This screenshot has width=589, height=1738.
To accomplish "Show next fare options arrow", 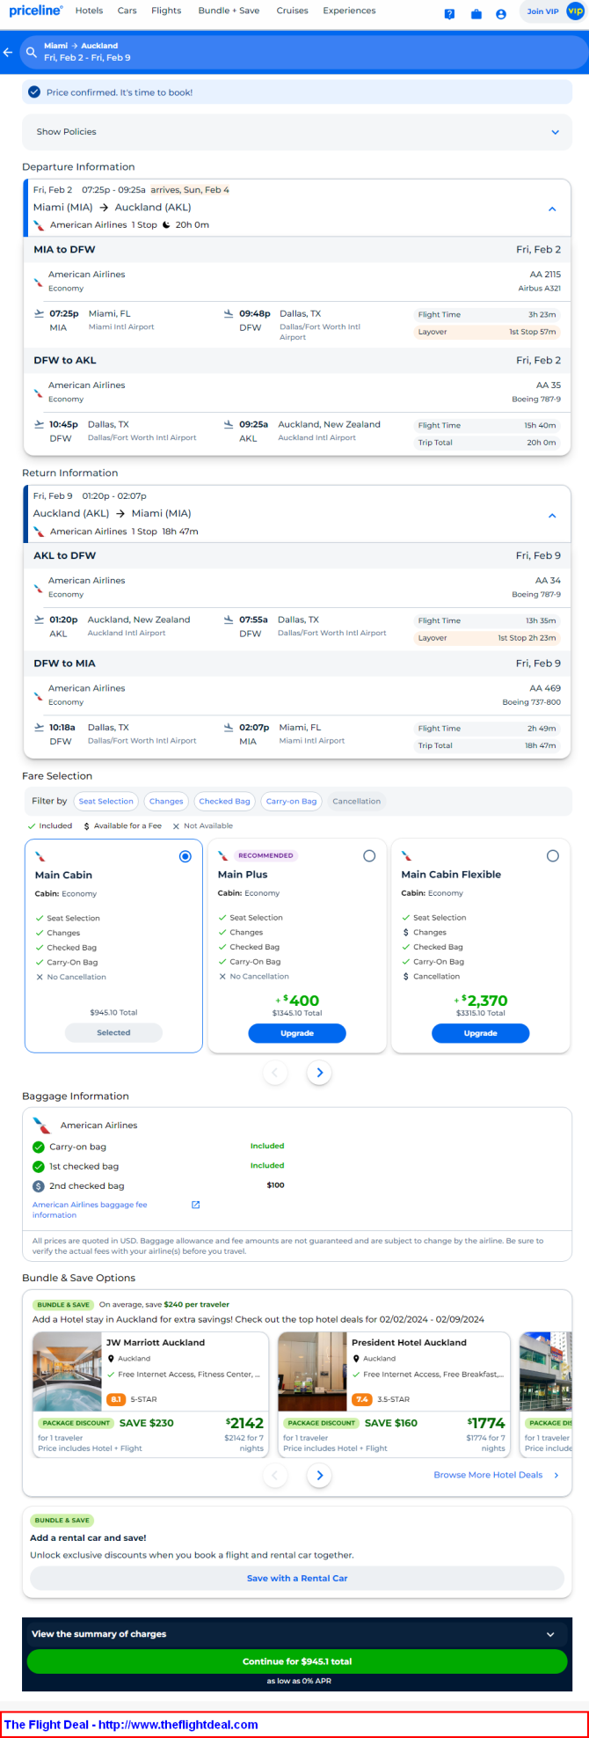I will pos(320,1072).
